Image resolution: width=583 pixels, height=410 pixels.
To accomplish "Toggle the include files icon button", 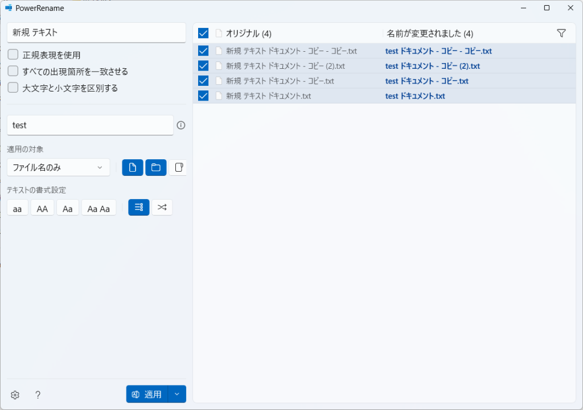I will coord(133,167).
